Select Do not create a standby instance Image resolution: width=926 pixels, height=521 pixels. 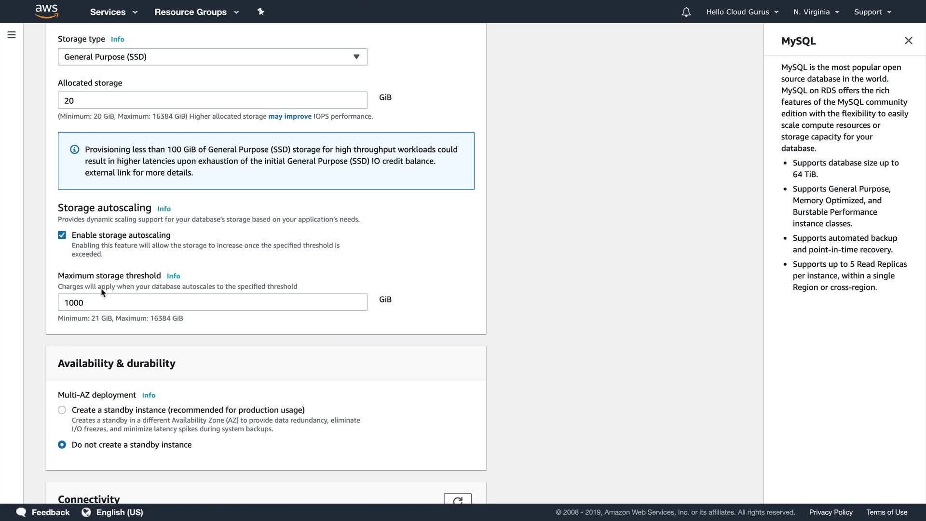(x=62, y=445)
